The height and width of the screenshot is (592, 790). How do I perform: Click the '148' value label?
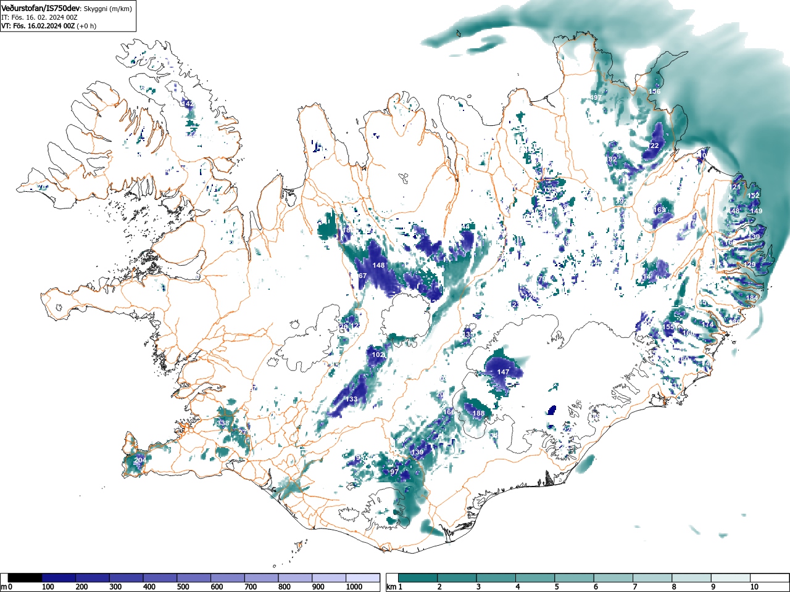tap(378, 265)
